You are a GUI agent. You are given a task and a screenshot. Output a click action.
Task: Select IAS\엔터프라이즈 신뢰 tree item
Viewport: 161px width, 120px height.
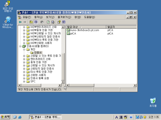click(x=43, y=27)
